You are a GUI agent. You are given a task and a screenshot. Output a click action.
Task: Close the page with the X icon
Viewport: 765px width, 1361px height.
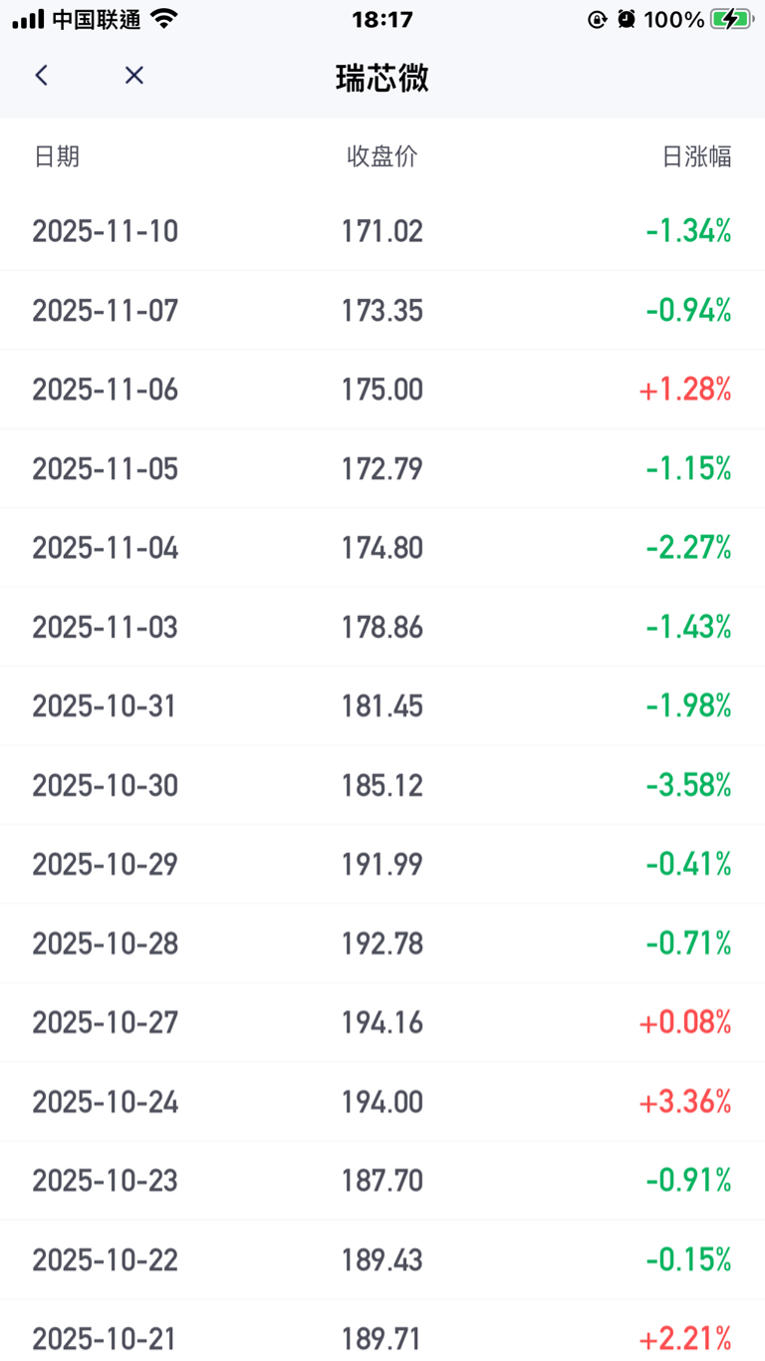click(x=134, y=76)
